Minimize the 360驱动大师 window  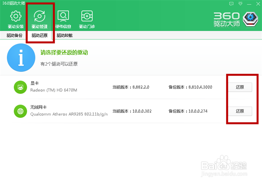[249, 4]
